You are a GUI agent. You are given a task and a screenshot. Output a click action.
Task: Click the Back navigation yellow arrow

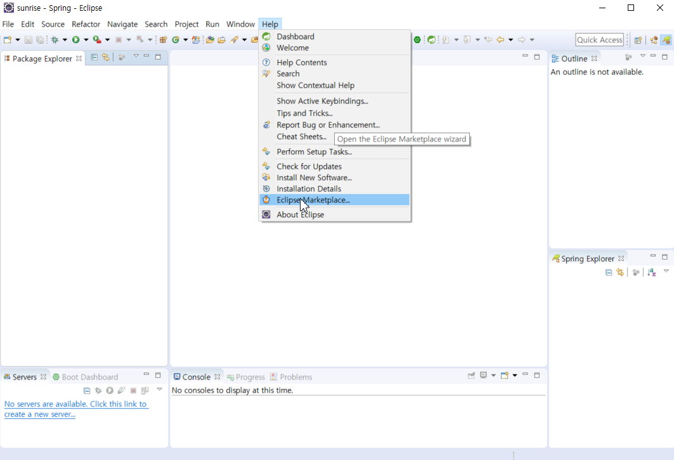click(x=500, y=39)
